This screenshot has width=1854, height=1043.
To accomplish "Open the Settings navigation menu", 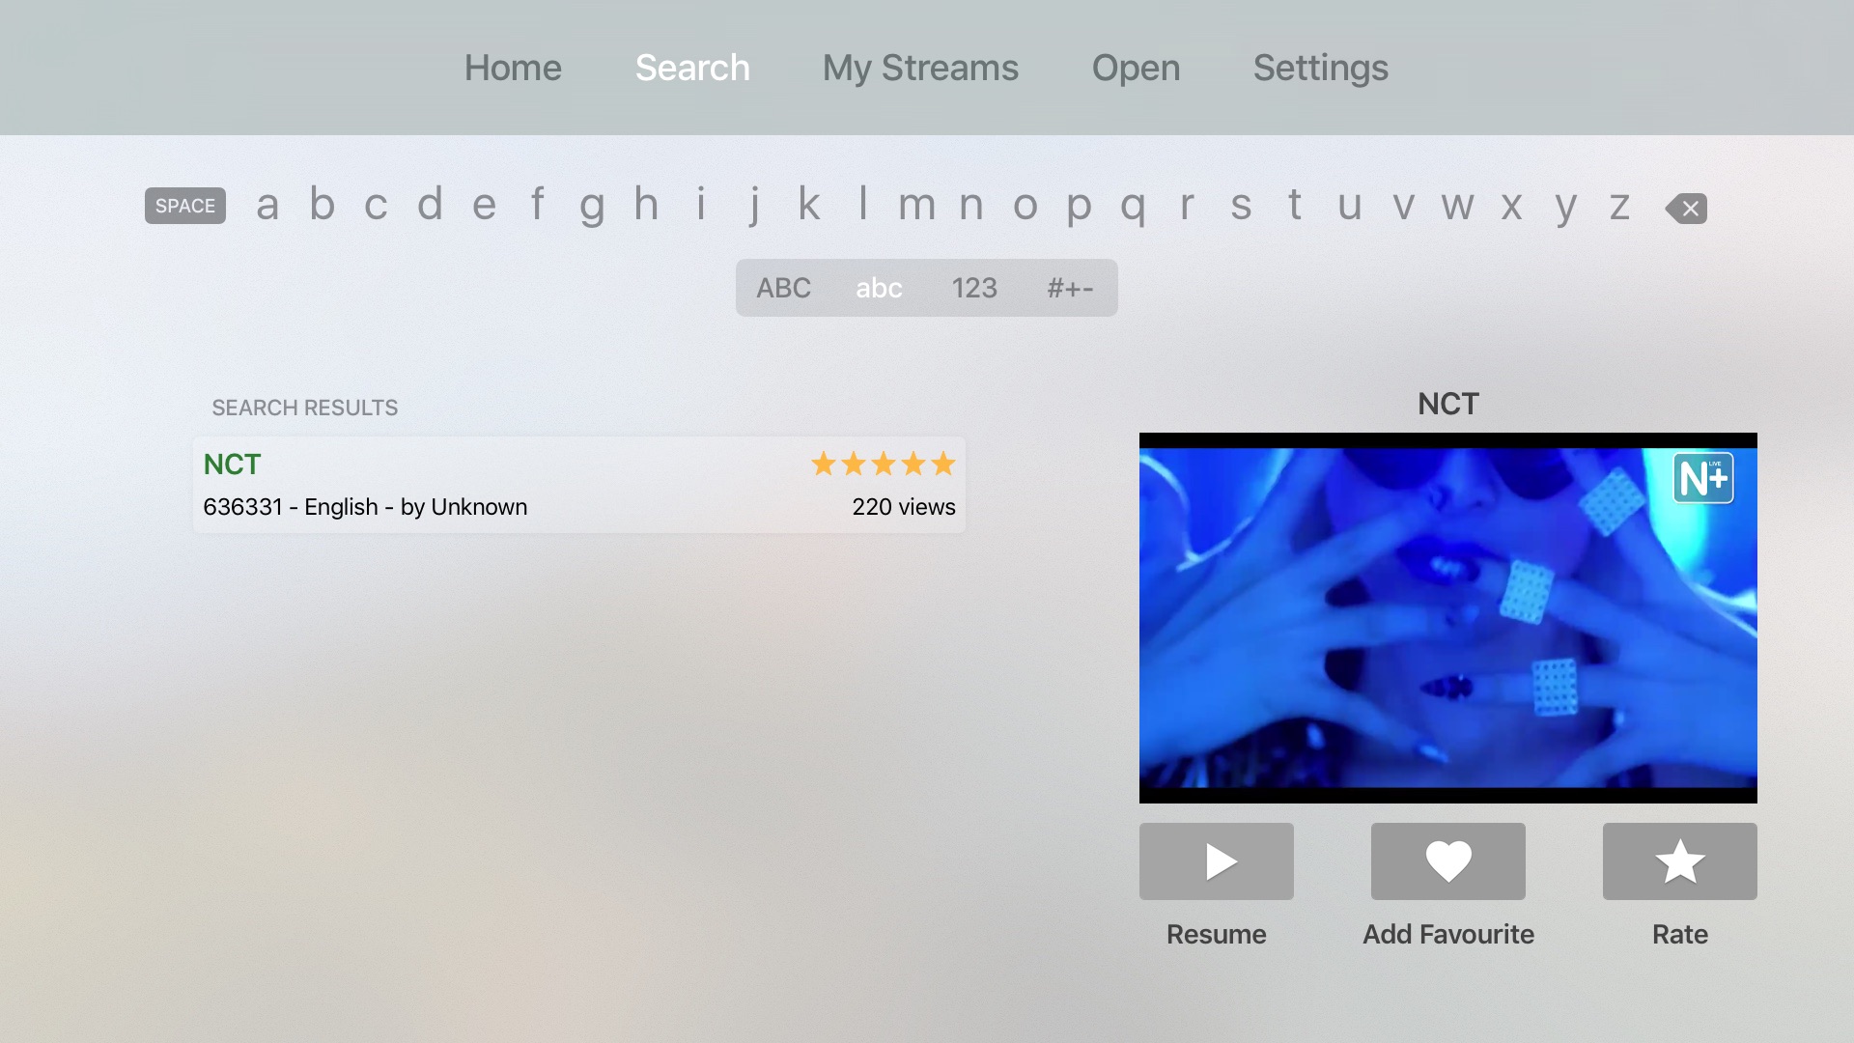I will pos(1320,68).
